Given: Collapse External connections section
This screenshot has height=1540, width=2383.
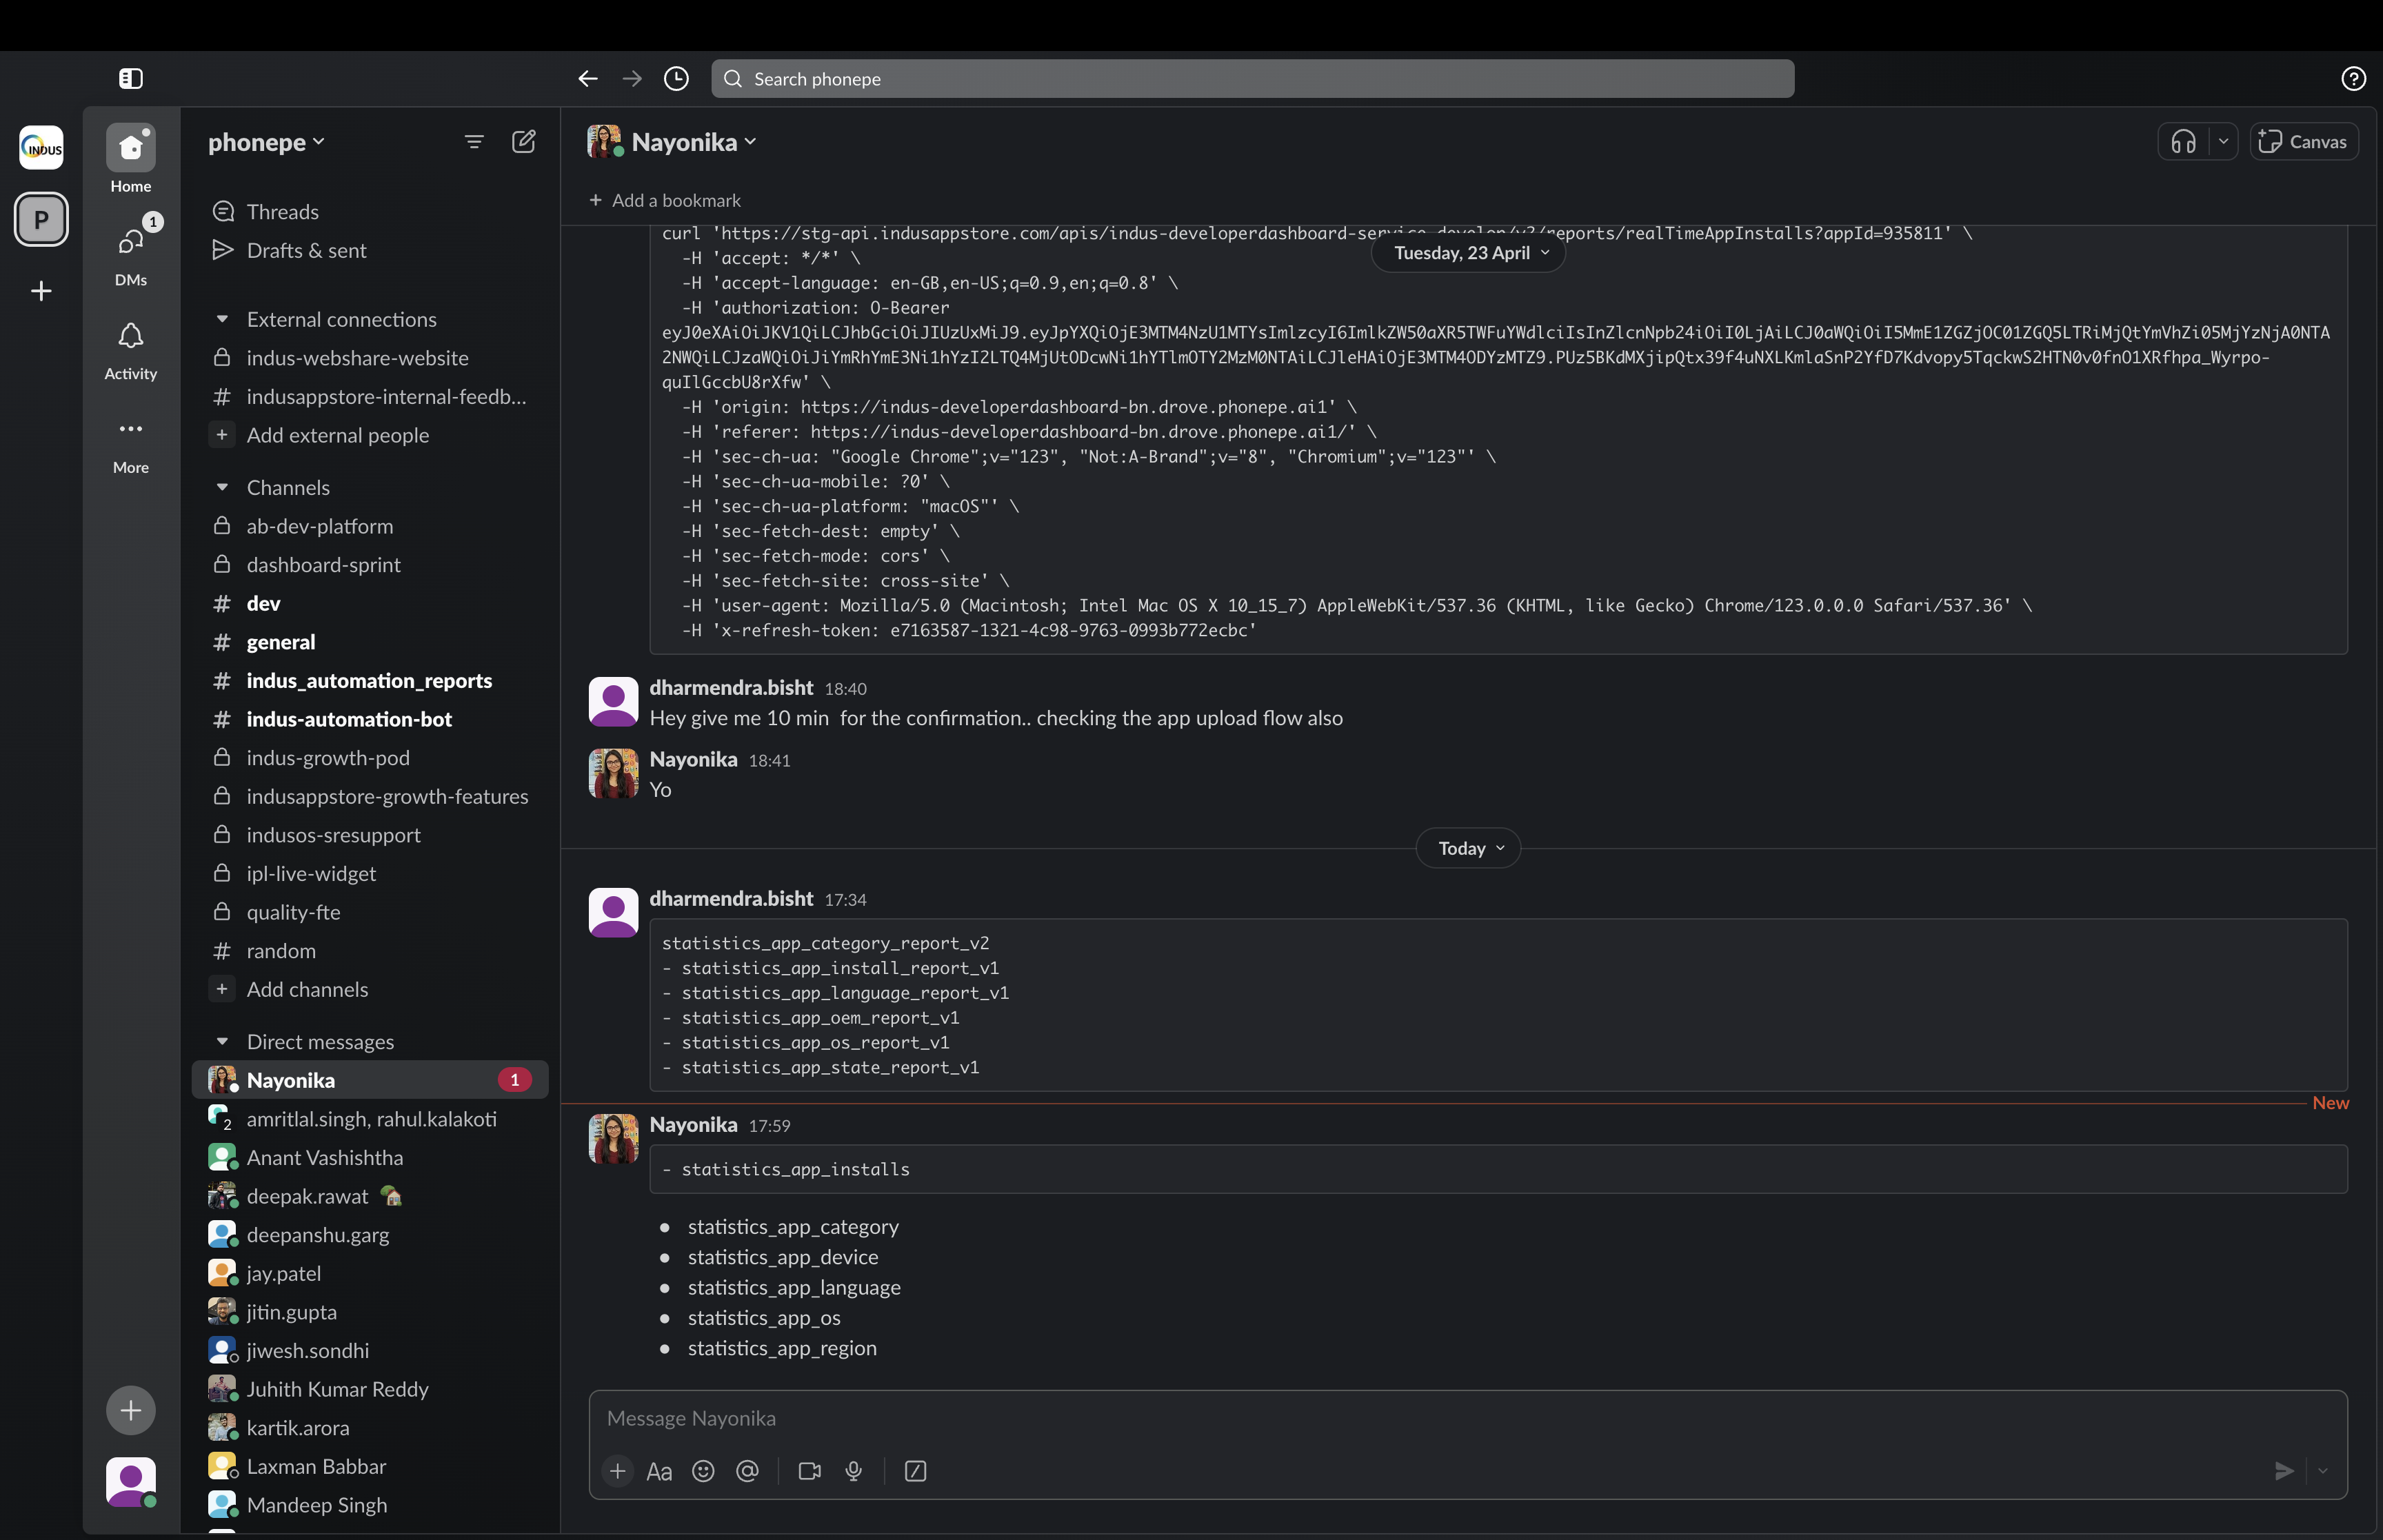Looking at the screenshot, I should pos(222,319).
